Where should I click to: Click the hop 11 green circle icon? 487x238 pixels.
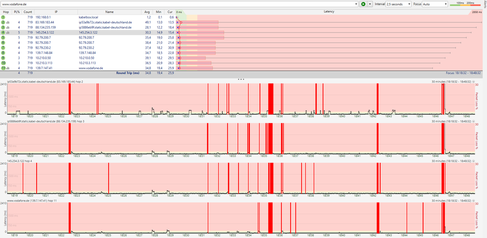click(3, 68)
